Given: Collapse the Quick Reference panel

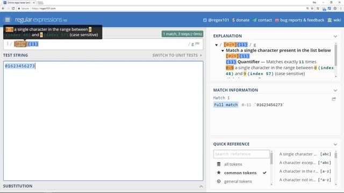Looking at the screenshot, I should pyautogui.click(x=335, y=144).
